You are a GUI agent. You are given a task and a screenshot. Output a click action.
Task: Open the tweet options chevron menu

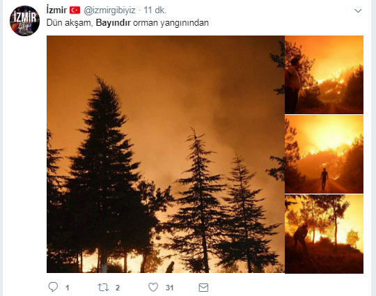[x=358, y=10]
